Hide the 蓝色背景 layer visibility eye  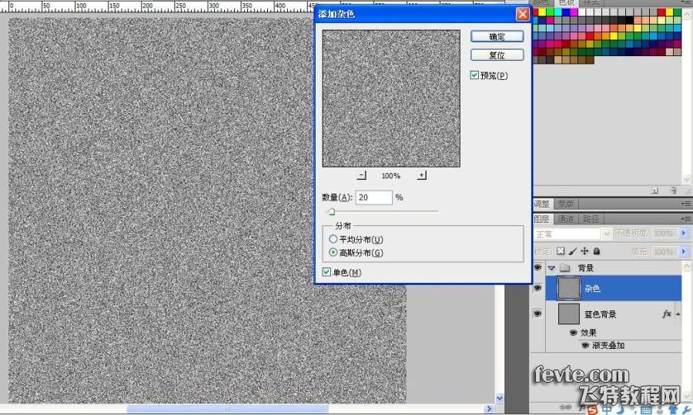[537, 313]
